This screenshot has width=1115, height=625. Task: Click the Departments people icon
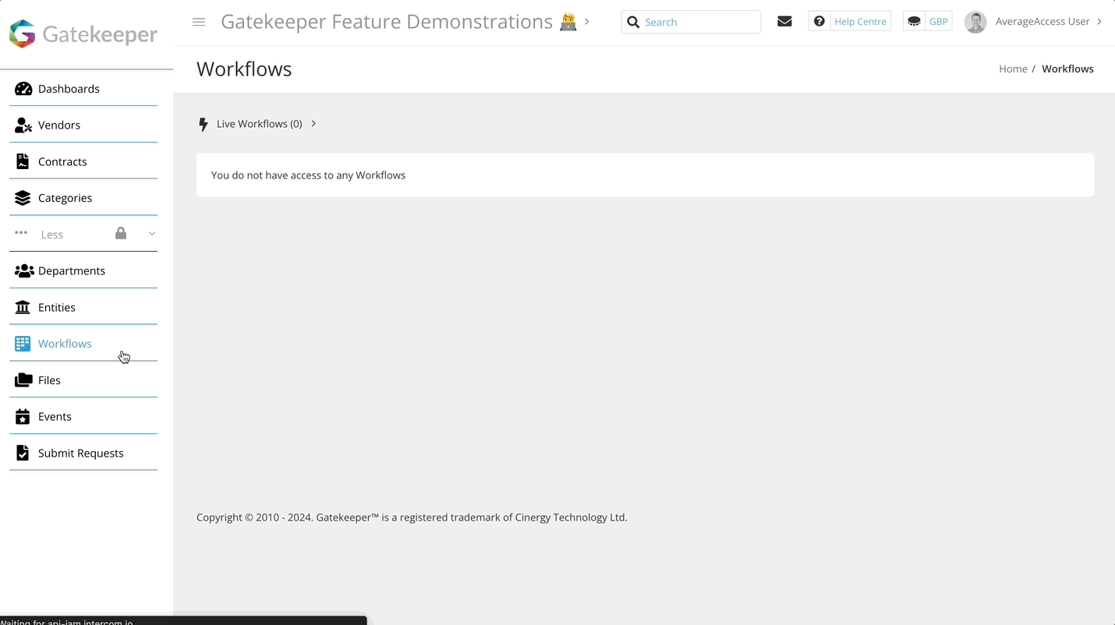[24, 271]
